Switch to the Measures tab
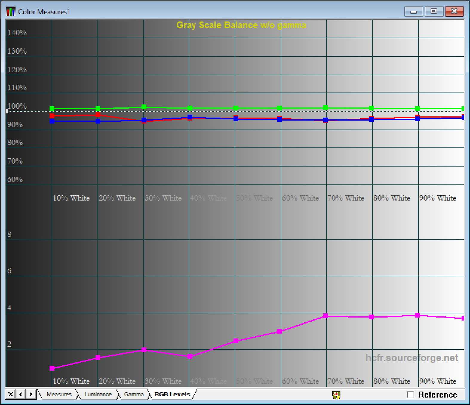This screenshot has height=405, width=470. coord(59,394)
